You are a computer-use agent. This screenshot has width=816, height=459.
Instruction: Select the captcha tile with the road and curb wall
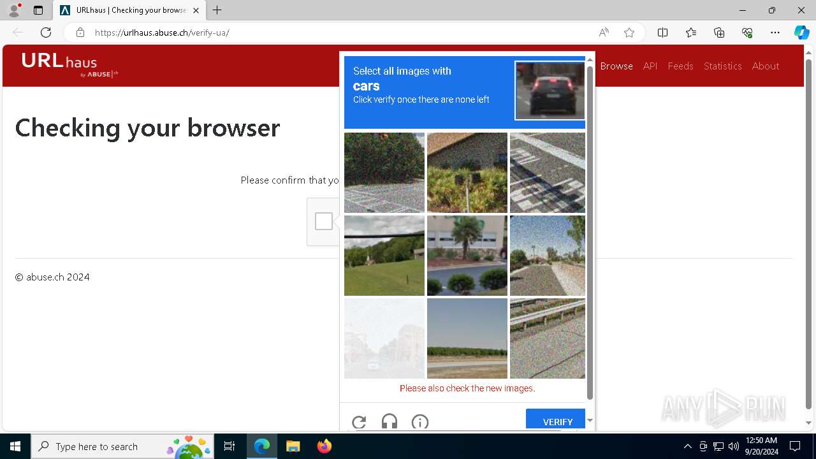coord(548,256)
